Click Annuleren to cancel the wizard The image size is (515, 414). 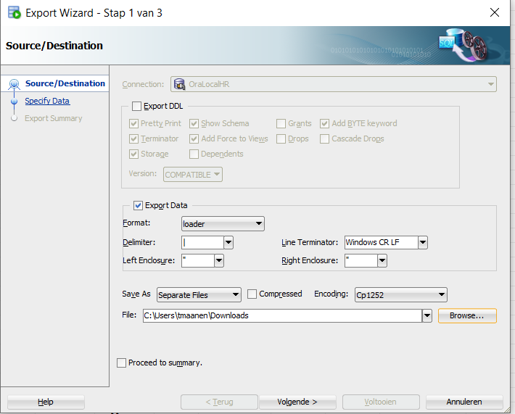tap(464, 402)
